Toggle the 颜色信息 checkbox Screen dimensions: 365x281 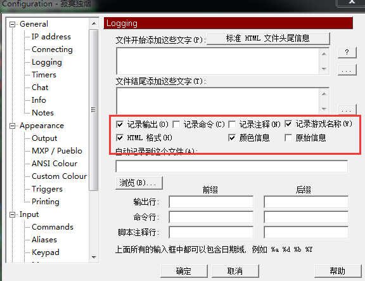(x=232, y=138)
